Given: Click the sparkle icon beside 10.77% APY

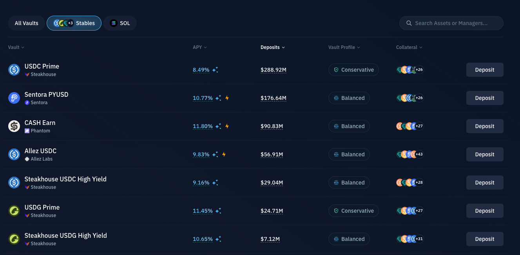Looking at the screenshot, I should point(218,98).
